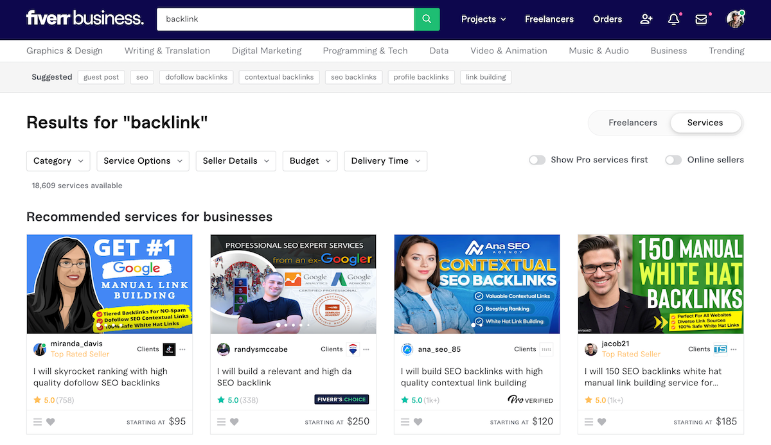Select the link building suggestion tag
Screen dimensions: 771x445
tap(486, 77)
